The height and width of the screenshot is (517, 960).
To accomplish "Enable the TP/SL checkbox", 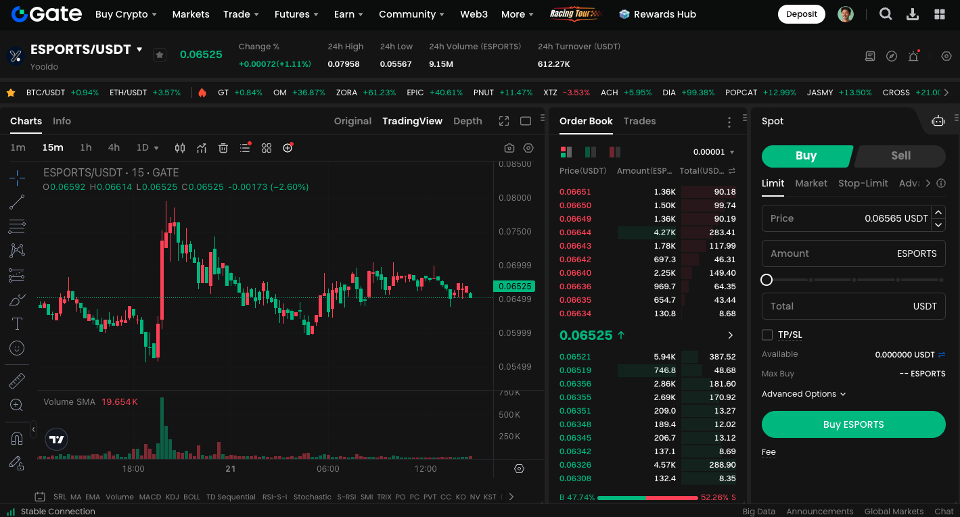I will tap(767, 335).
